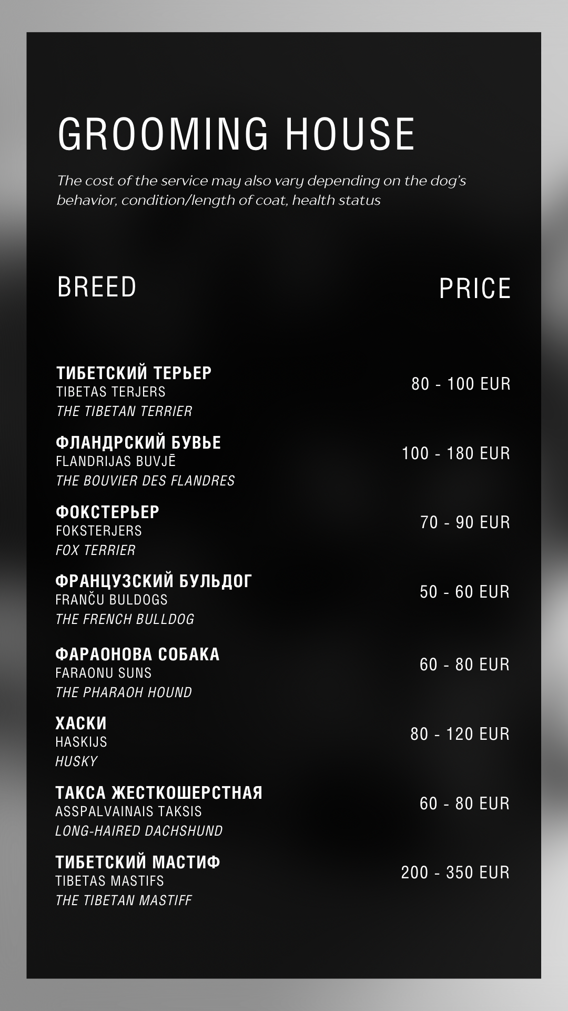The width and height of the screenshot is (568, 1011).
Task: Click the Tibetas Mastifs Latvian name
Action: [109, 881]
